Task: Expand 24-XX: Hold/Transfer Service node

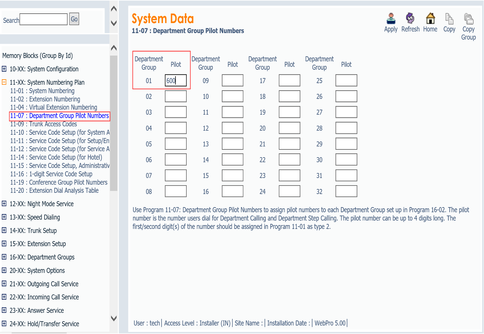Action: pyautogui.click(x=4, y=323)
